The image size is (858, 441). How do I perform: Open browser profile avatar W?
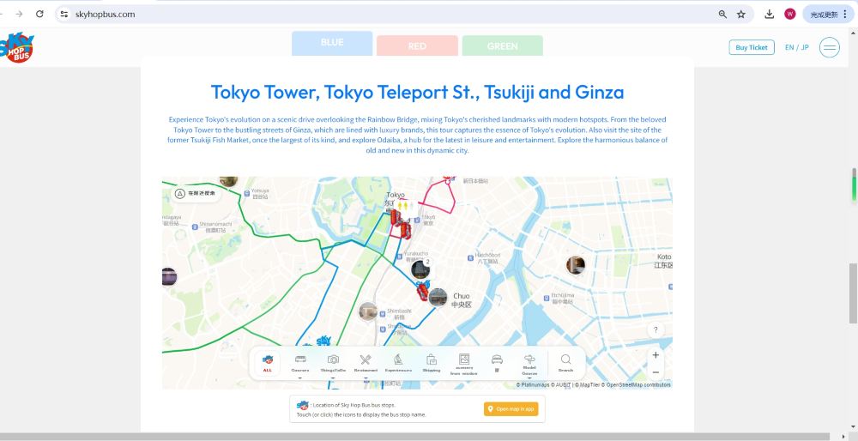789,15
